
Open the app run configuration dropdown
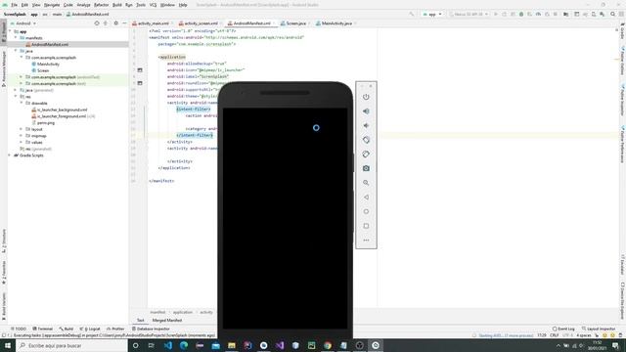click(x=432, y=14)
